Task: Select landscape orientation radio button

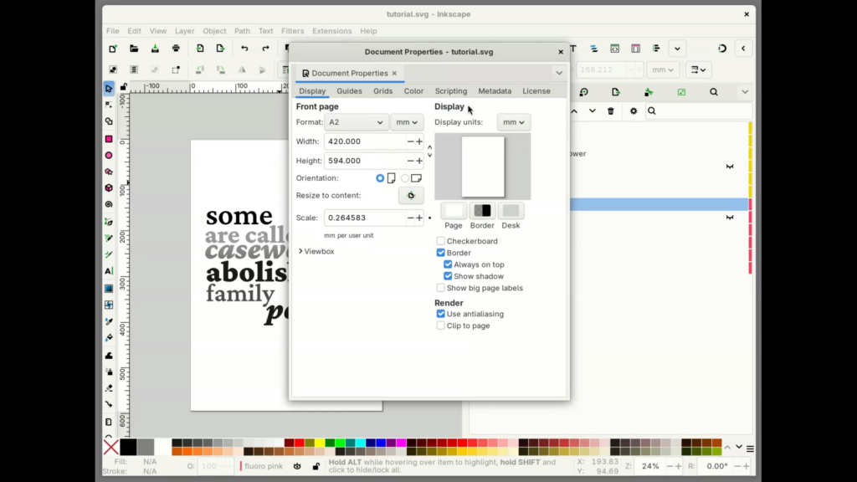Action: click(x=406, y=178)
